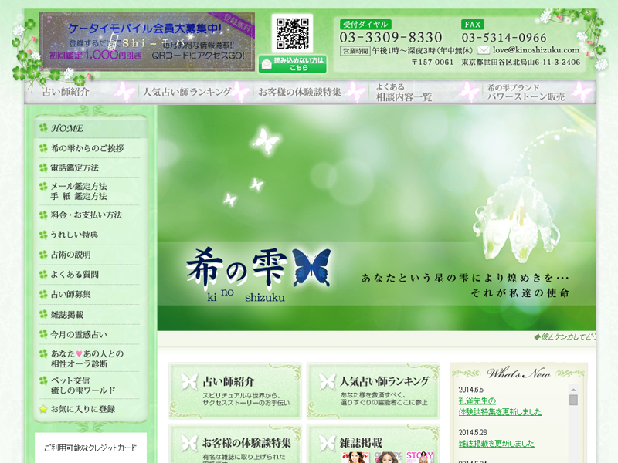Click the FAX number 03-5314-0966
The width and height of the screenshot is (618, 463).
[x=504, y=37]
